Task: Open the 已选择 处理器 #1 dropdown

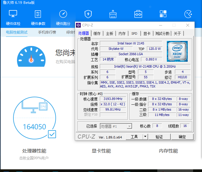Action: tap(116, 126)
